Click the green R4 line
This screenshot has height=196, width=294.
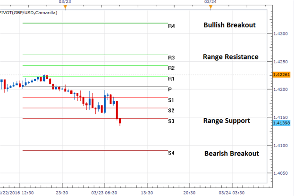tap(95, 23)
